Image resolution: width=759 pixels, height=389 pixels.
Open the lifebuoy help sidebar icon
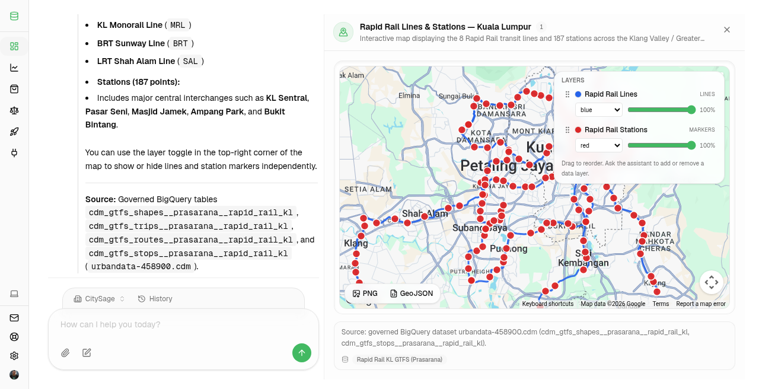[14, 337]
